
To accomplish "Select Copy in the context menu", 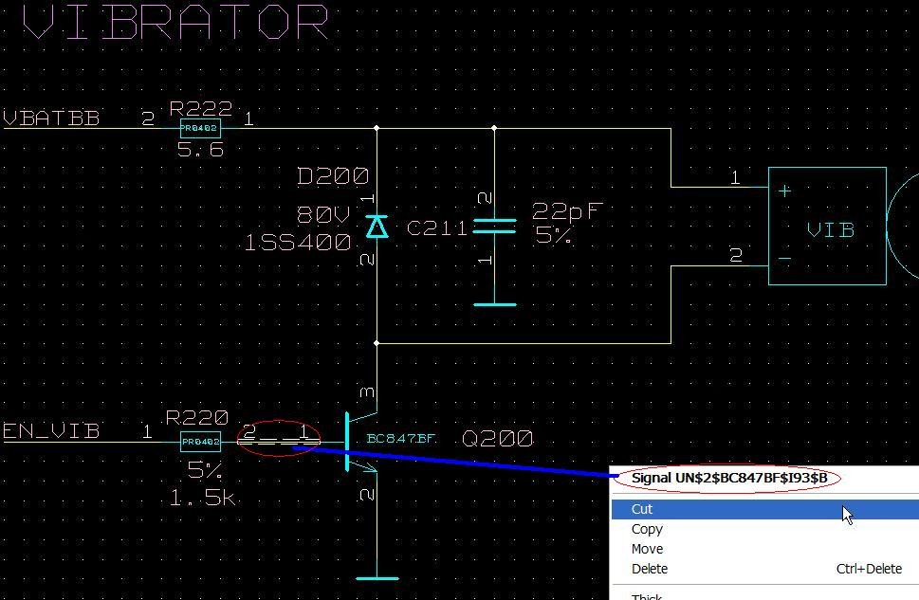I will coord(647,529).
